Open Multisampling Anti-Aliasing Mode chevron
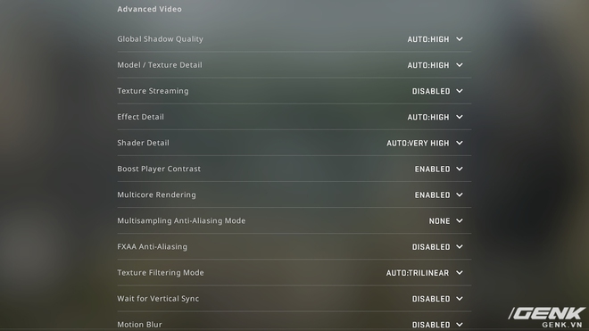589x331 pixels. tap(460, 220)
